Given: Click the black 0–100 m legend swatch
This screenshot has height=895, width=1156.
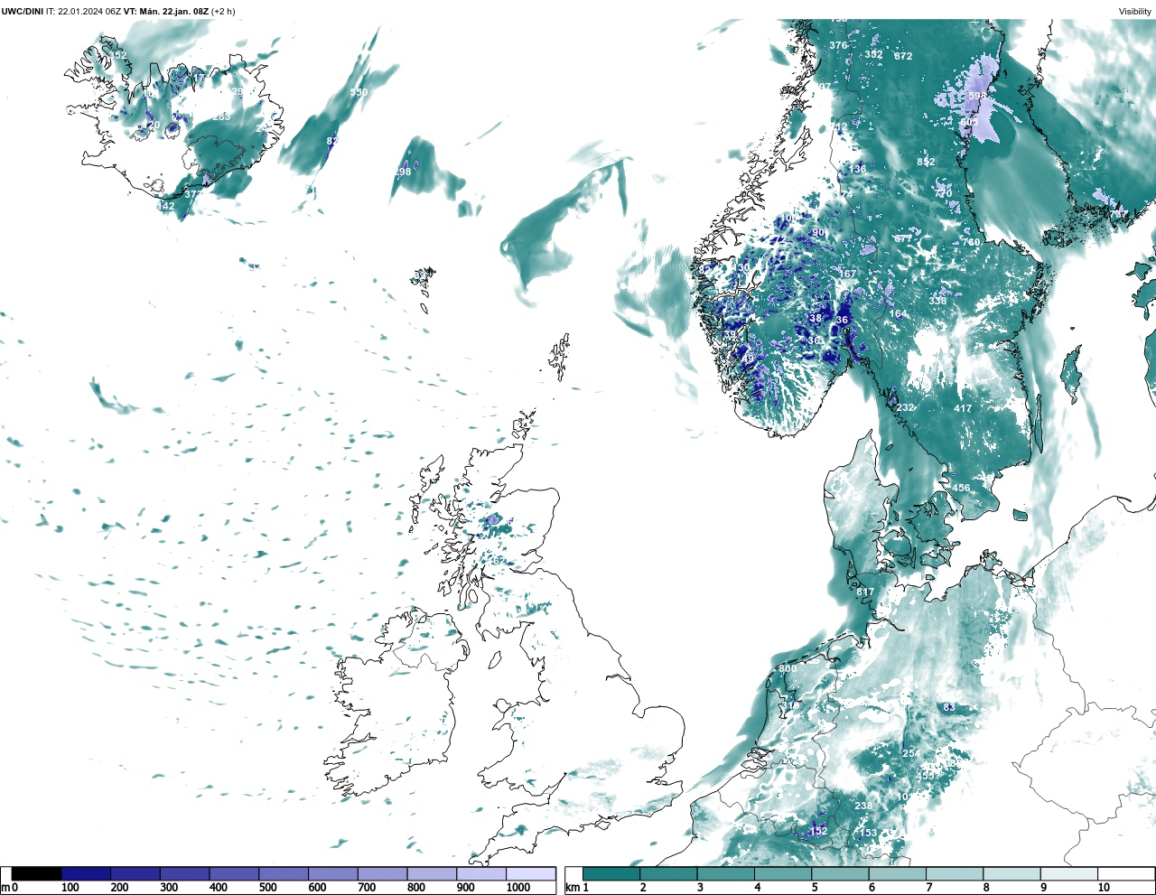Looking at the screenshot, I should [x=37, y=874].
